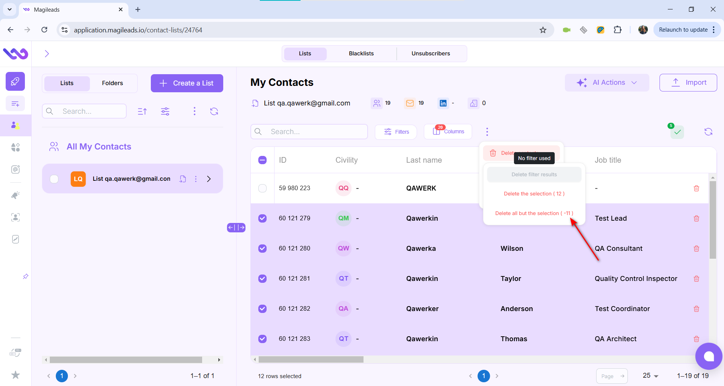Screen dimensions: 724x386
Task: Open the chat support bubble
Action: tap(709, 356)
